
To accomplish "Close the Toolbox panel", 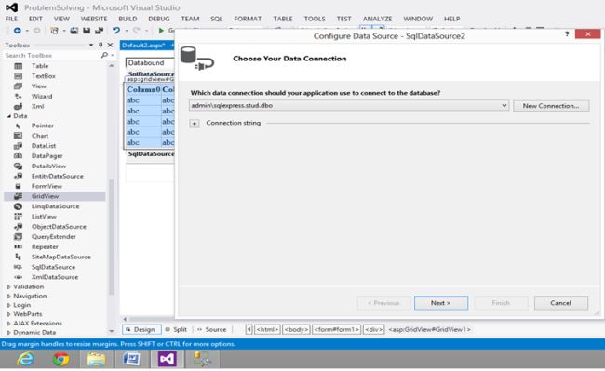I will coord(110,45).
